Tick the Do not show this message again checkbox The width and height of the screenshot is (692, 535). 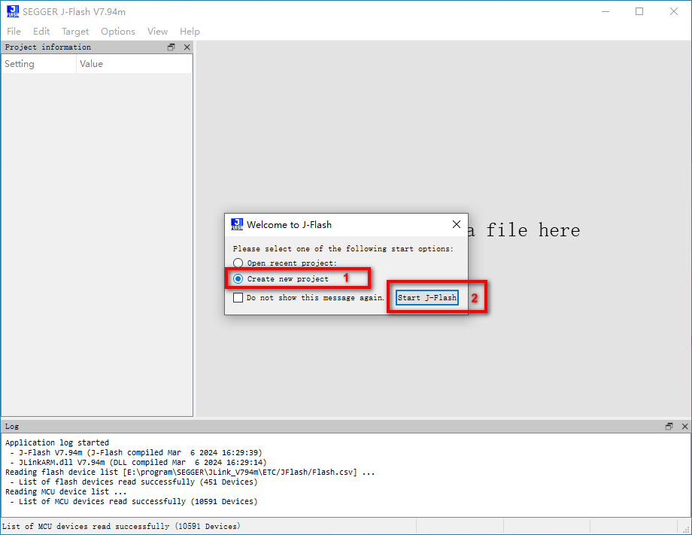[238, 297]
